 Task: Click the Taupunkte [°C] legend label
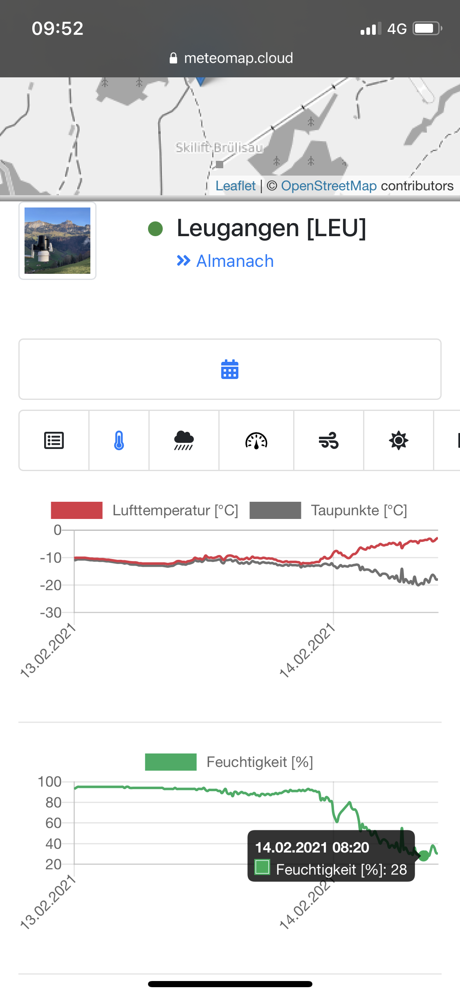click(359, 510)
